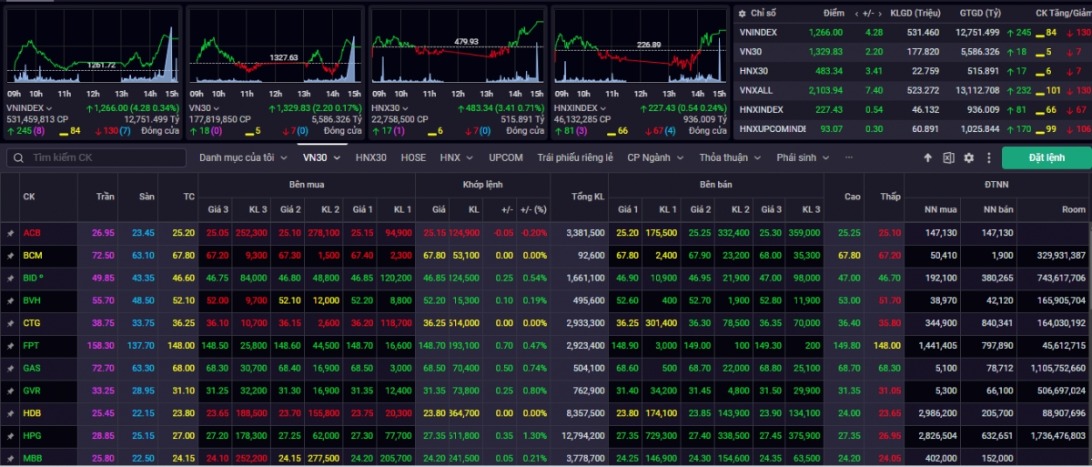The width and height of the screenshot is (1092, 467).
Task: Pin the GAS row
Action: 10,369
